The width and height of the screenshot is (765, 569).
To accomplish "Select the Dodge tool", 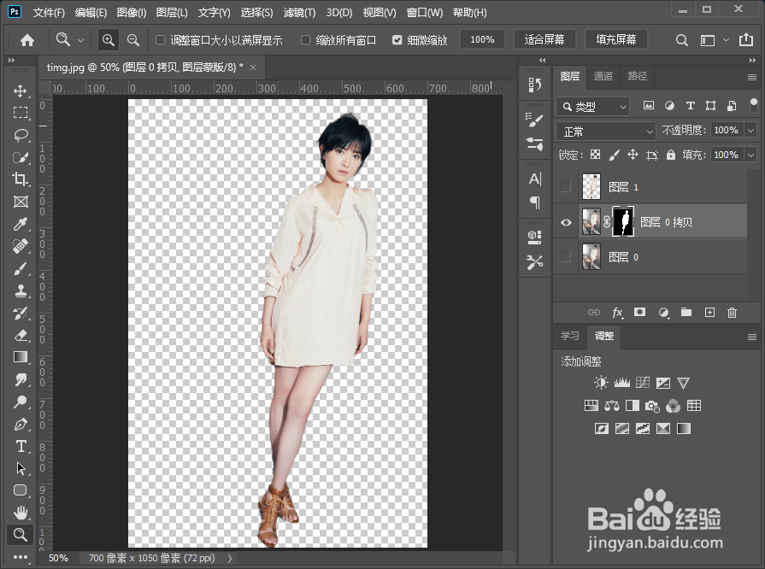I will point(20,402).
